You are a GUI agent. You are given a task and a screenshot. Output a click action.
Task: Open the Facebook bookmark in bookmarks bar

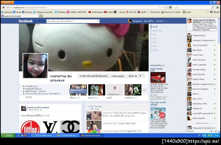(x=27, y=12)
